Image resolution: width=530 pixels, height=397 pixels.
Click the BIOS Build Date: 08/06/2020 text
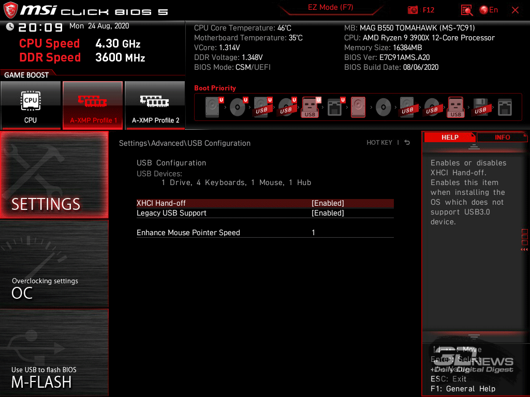[x=391, y=67]
